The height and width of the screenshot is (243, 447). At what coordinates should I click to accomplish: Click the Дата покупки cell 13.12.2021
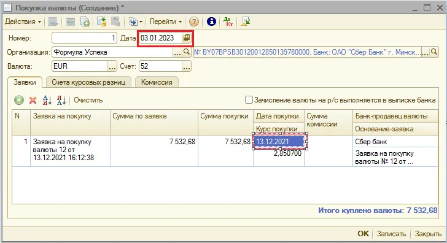[x=279, y=142]
